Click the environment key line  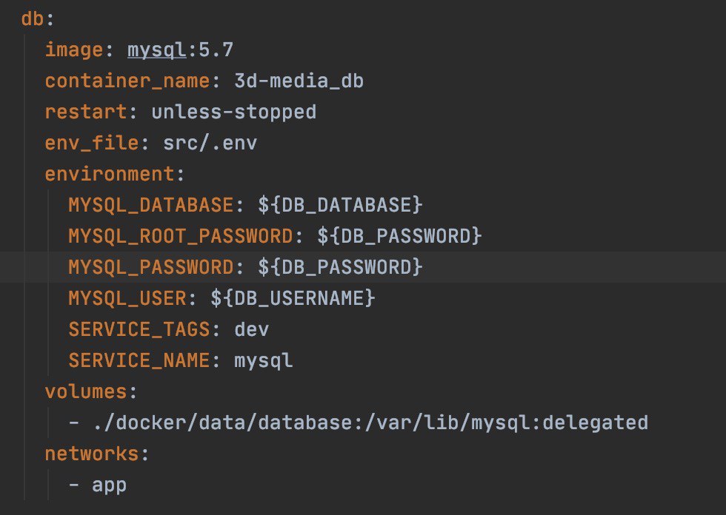click(x=114, y=175)
